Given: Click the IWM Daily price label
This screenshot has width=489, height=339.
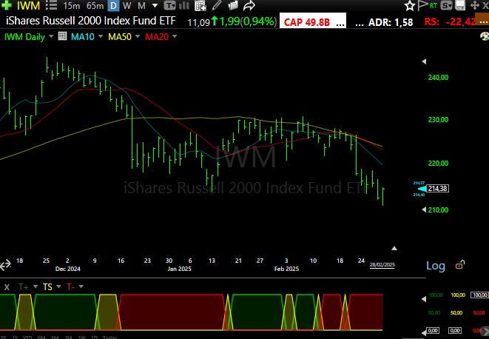Looking at the screenshot, I should point(24,37).
